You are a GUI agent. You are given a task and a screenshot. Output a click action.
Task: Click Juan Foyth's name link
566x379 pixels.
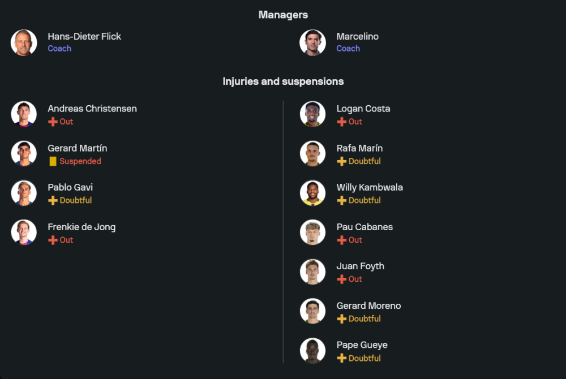tap(360, 266)
